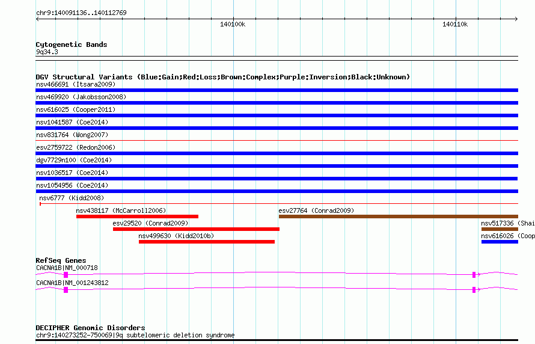
Task: Click the Cytogenetic Bands track title
Action: point(72,45)
